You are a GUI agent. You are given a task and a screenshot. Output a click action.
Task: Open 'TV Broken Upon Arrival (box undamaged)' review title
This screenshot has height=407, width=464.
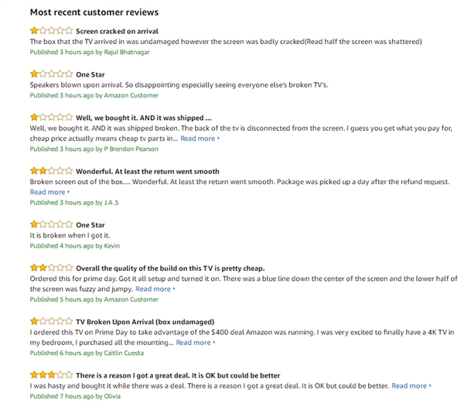point(145,322)
